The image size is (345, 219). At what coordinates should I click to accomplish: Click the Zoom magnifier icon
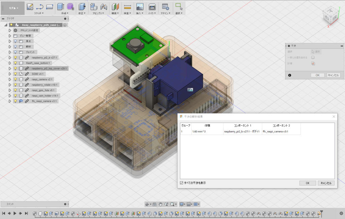coord(166,204)
